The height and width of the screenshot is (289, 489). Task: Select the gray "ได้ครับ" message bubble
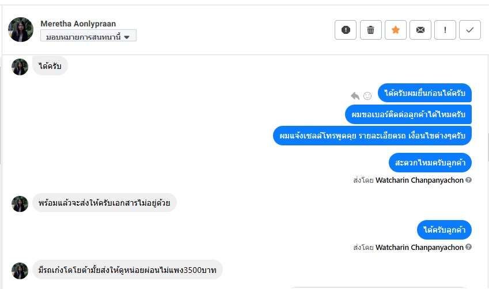point(50,67)
